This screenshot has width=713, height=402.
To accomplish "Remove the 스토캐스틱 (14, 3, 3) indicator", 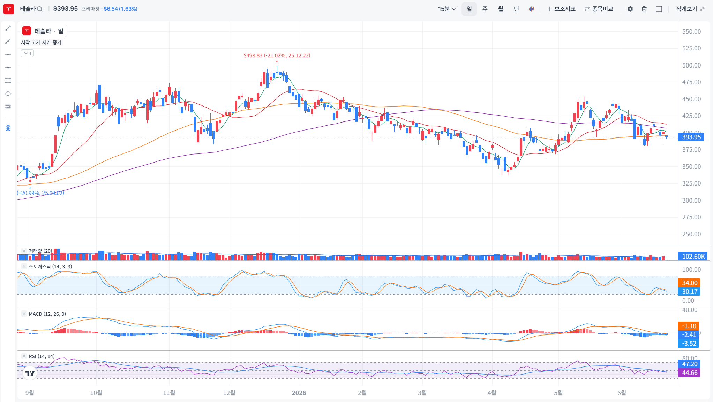I will pos(24,266).
